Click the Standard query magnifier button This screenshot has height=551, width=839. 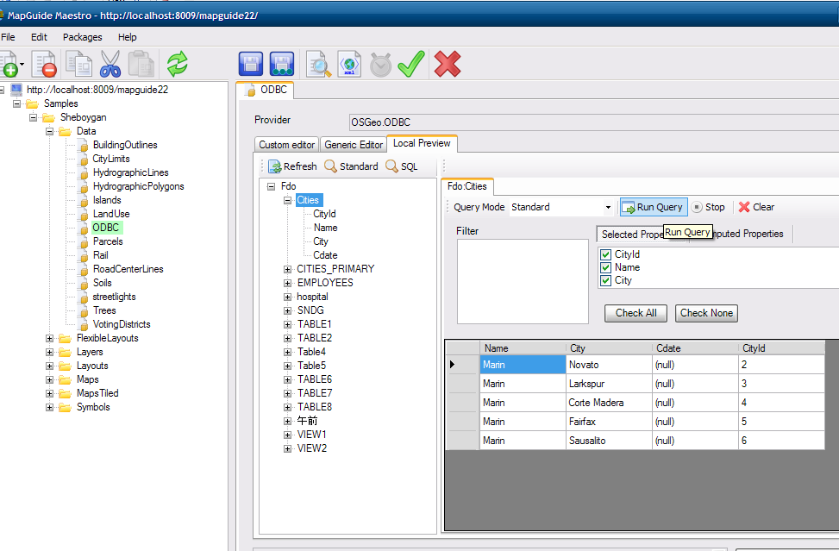[x=351, y=166]
